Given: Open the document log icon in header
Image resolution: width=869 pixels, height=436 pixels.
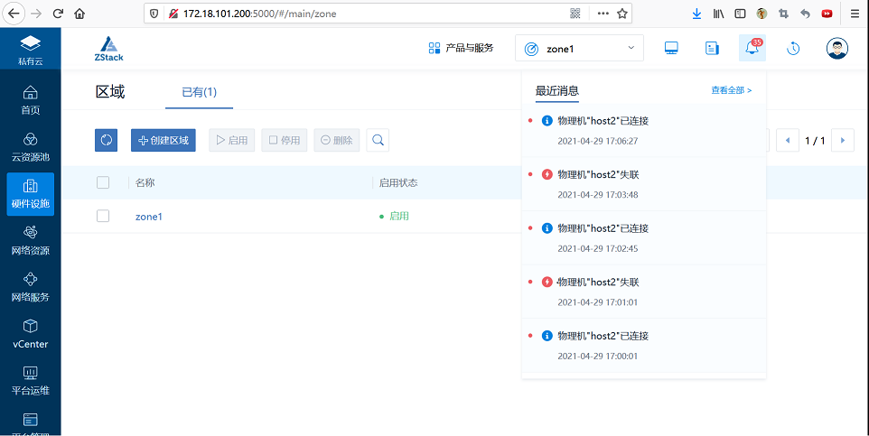Looking at the screenshot, I should (712, 48).
